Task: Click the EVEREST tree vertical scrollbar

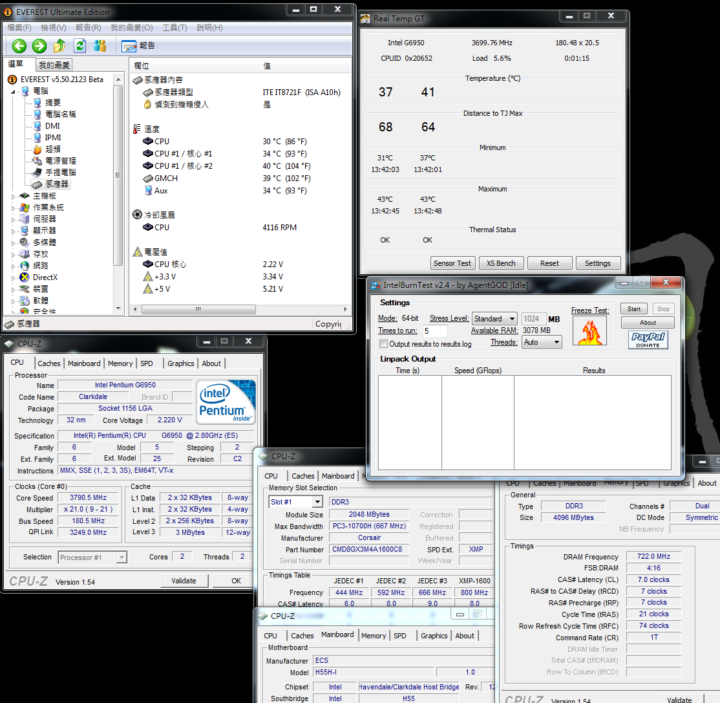Action: (x=118, y=175)
